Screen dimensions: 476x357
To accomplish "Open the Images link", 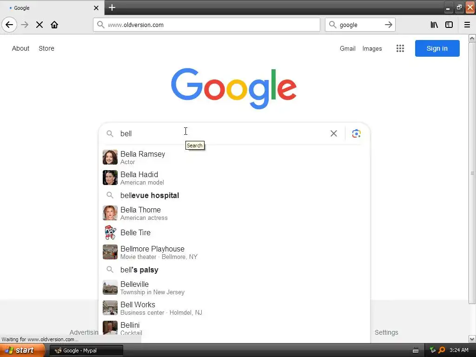I will pos(372,48).
